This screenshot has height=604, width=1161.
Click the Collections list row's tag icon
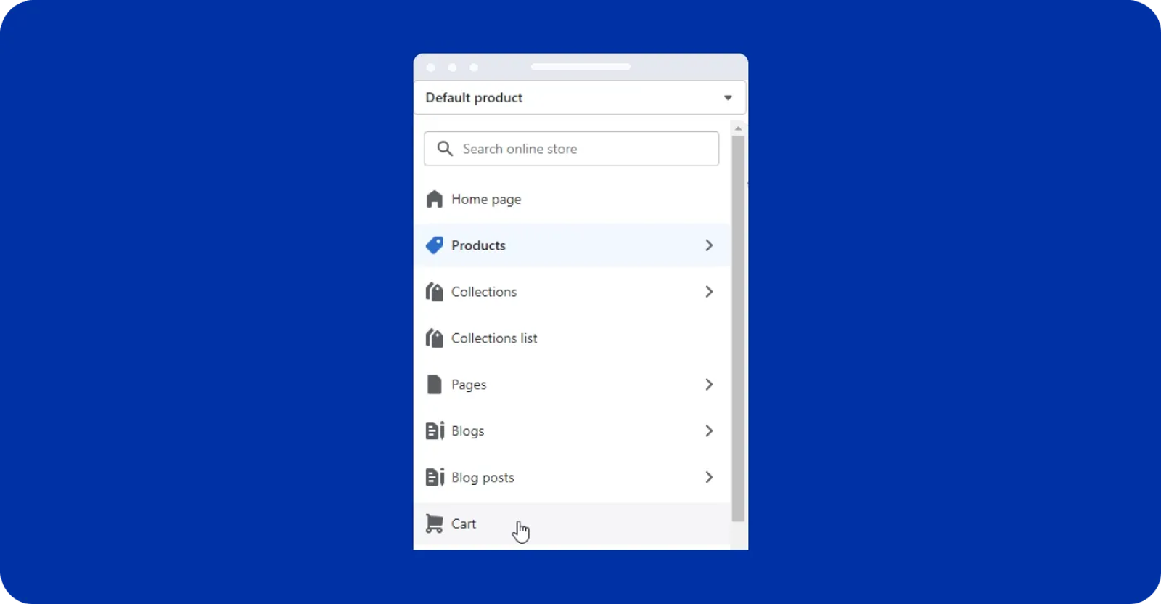pos(434,338)
